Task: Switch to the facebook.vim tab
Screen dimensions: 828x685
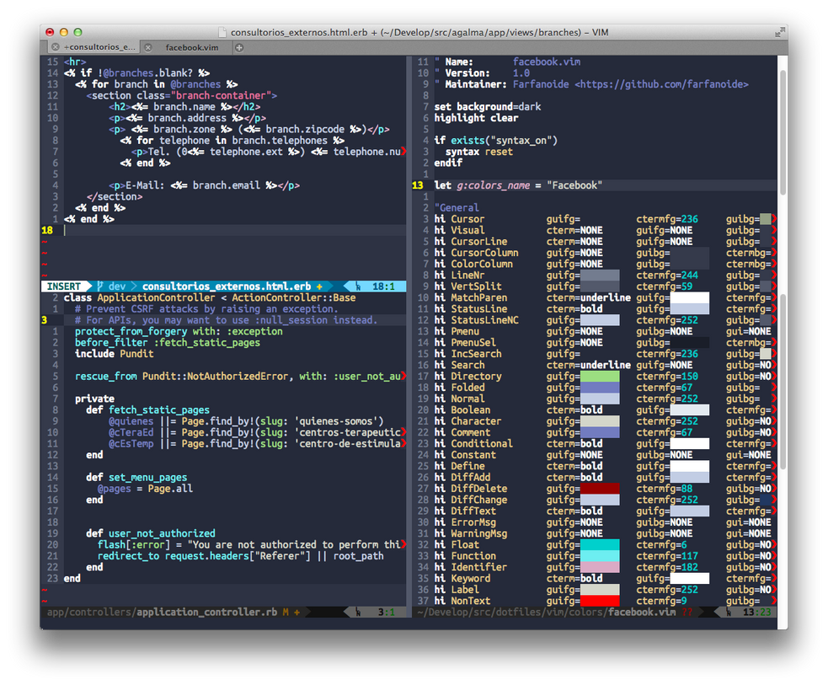Action: coord(191,48)
